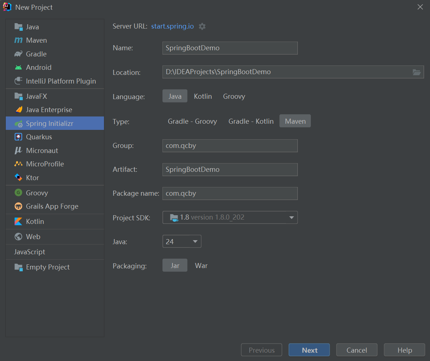
Task: Click the Quarkus icon
Action: [18, 137]
